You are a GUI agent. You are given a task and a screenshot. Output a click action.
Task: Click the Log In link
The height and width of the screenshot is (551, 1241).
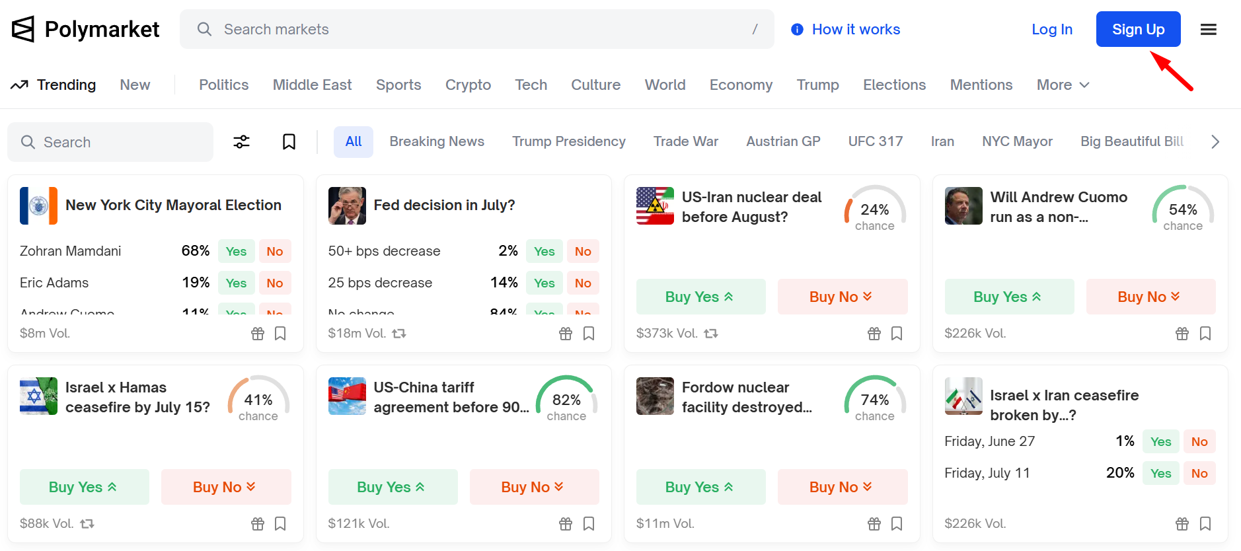click(x=1052, y=29)
